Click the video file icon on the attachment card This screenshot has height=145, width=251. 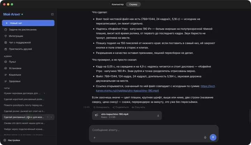click(x=97, y=115)
